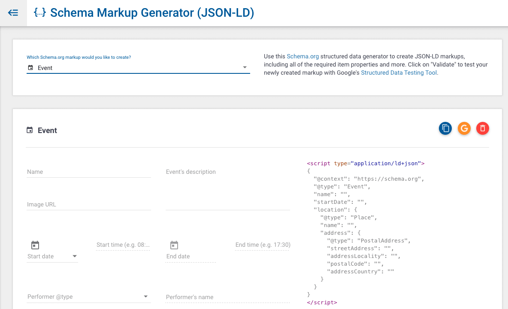This screenshot has height=309, width=508.
Task: Open End date calendar icon
Action: tap(174, 245)
